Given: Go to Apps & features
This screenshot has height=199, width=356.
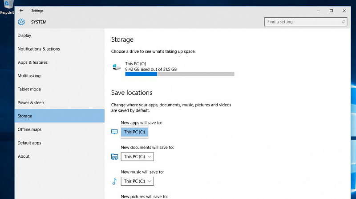Looking at the screenshot, I should [60, 62].
